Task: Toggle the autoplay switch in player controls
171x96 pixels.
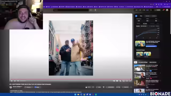Action: pyautogui.click(x=114, y=81)
